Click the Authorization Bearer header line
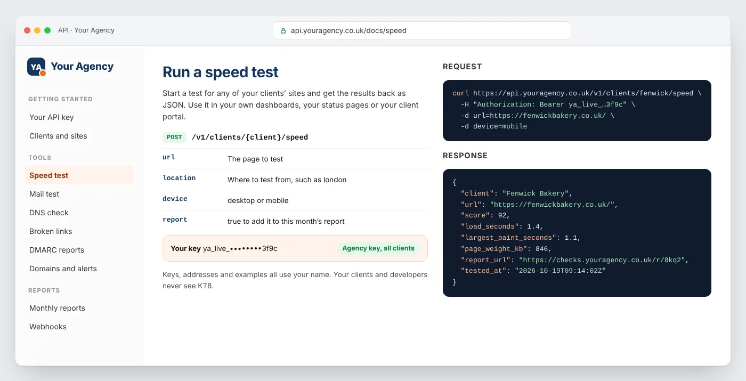Image resolution: width=746 pixels, height=381 pixels. [548, 104]
